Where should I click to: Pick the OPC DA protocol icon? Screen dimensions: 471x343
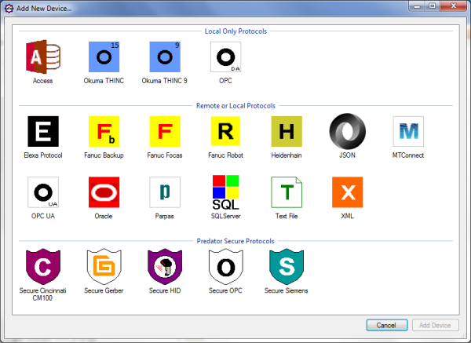pos(225,57)
